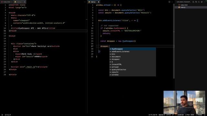Switch to the index.html tab in left editor

click(6, 2)
